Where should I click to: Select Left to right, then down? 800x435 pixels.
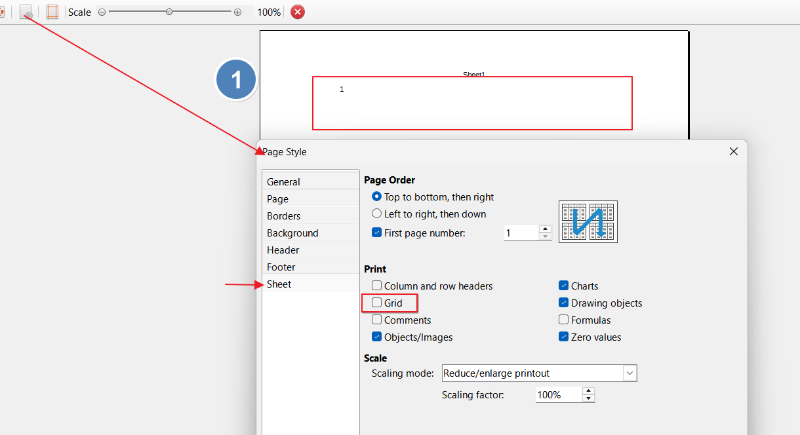(x=377, y=214)
